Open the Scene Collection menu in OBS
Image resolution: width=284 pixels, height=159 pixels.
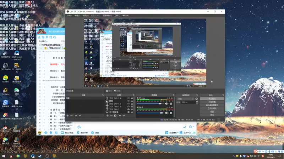[x=107, y=16]
